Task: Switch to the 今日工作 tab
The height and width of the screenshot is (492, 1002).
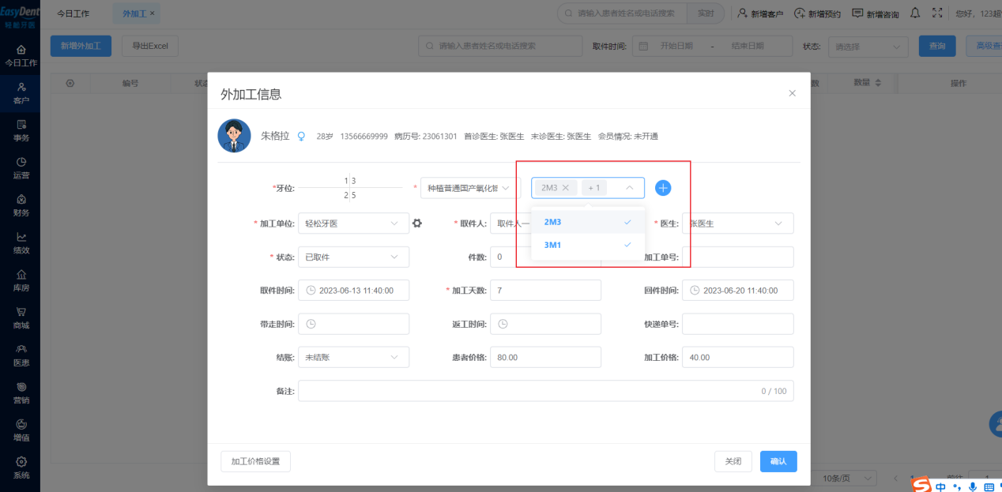Action: 73,13
